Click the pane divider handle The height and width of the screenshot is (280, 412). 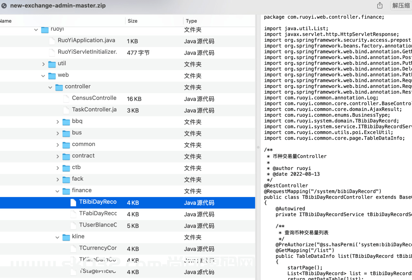(x=258, y=148)
